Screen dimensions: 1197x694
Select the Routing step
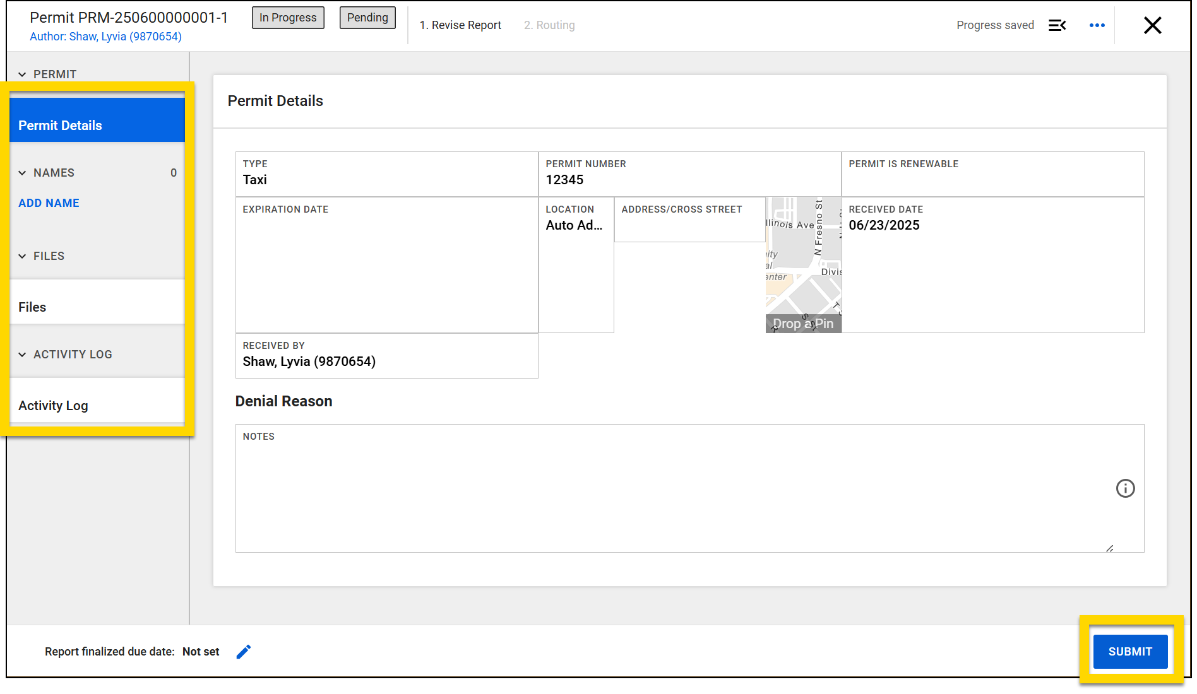[x=549, y=25]
